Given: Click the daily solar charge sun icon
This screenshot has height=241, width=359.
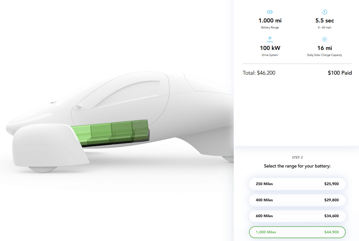Looking at the screenshot, I should pos(324,39).
